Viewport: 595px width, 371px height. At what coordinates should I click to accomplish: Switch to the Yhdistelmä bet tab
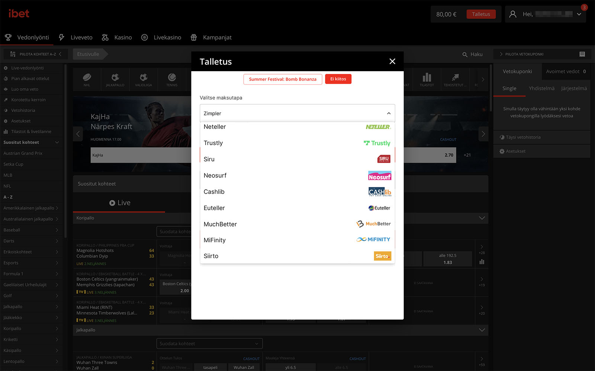541,88
